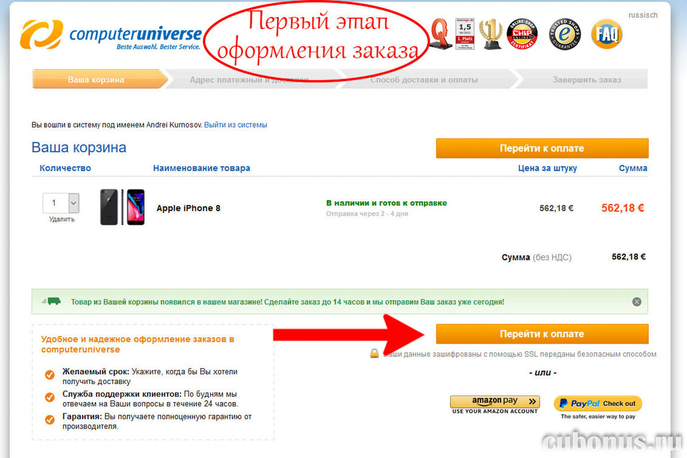Screen dimensions: 687x458
Task: Click the Удалить link under quantity
Action: [x=61, y=219]
